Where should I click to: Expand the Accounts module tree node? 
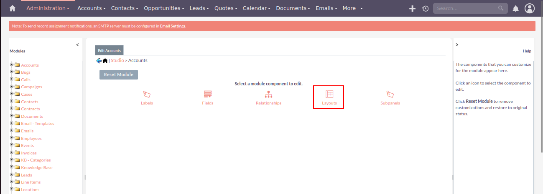(x=12, y=65)
